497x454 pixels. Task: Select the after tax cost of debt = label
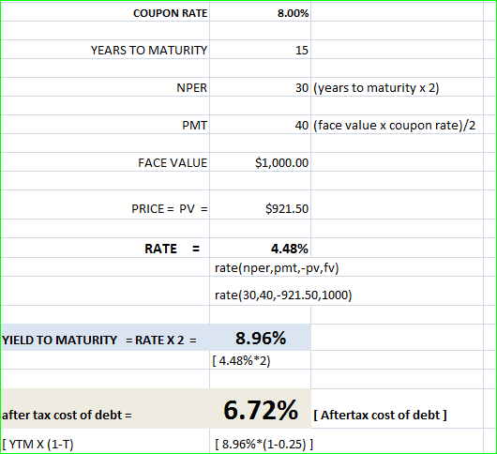[67, 415]
